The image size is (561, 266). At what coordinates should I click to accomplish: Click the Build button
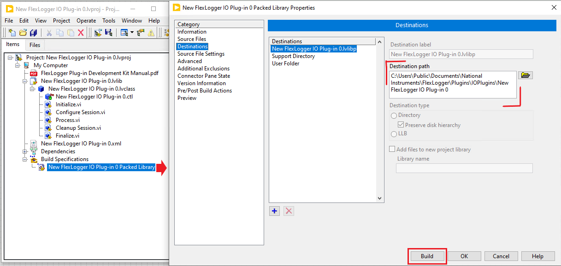click(x=427, y=256)
